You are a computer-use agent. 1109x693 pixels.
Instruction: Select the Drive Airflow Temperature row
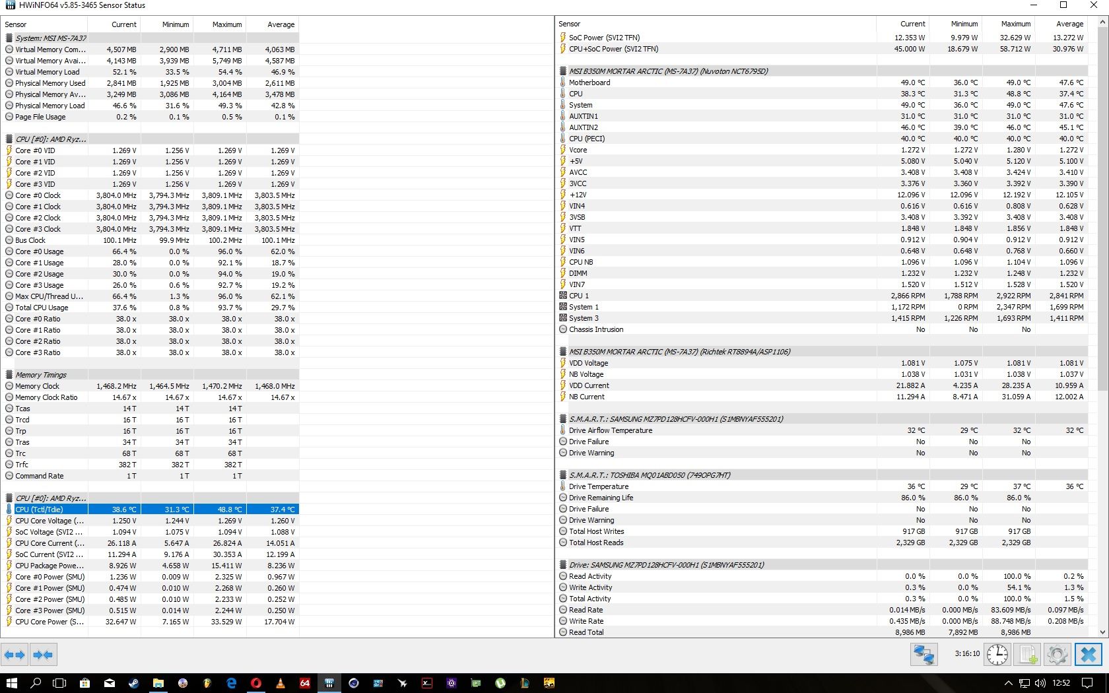(x=823, y=430)
